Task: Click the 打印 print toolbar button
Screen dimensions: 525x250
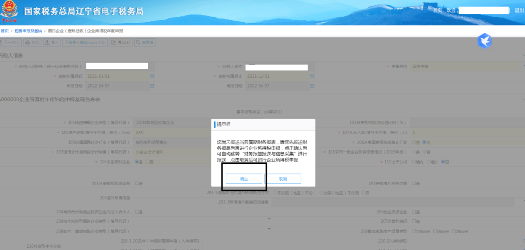Action: point(33,43)
